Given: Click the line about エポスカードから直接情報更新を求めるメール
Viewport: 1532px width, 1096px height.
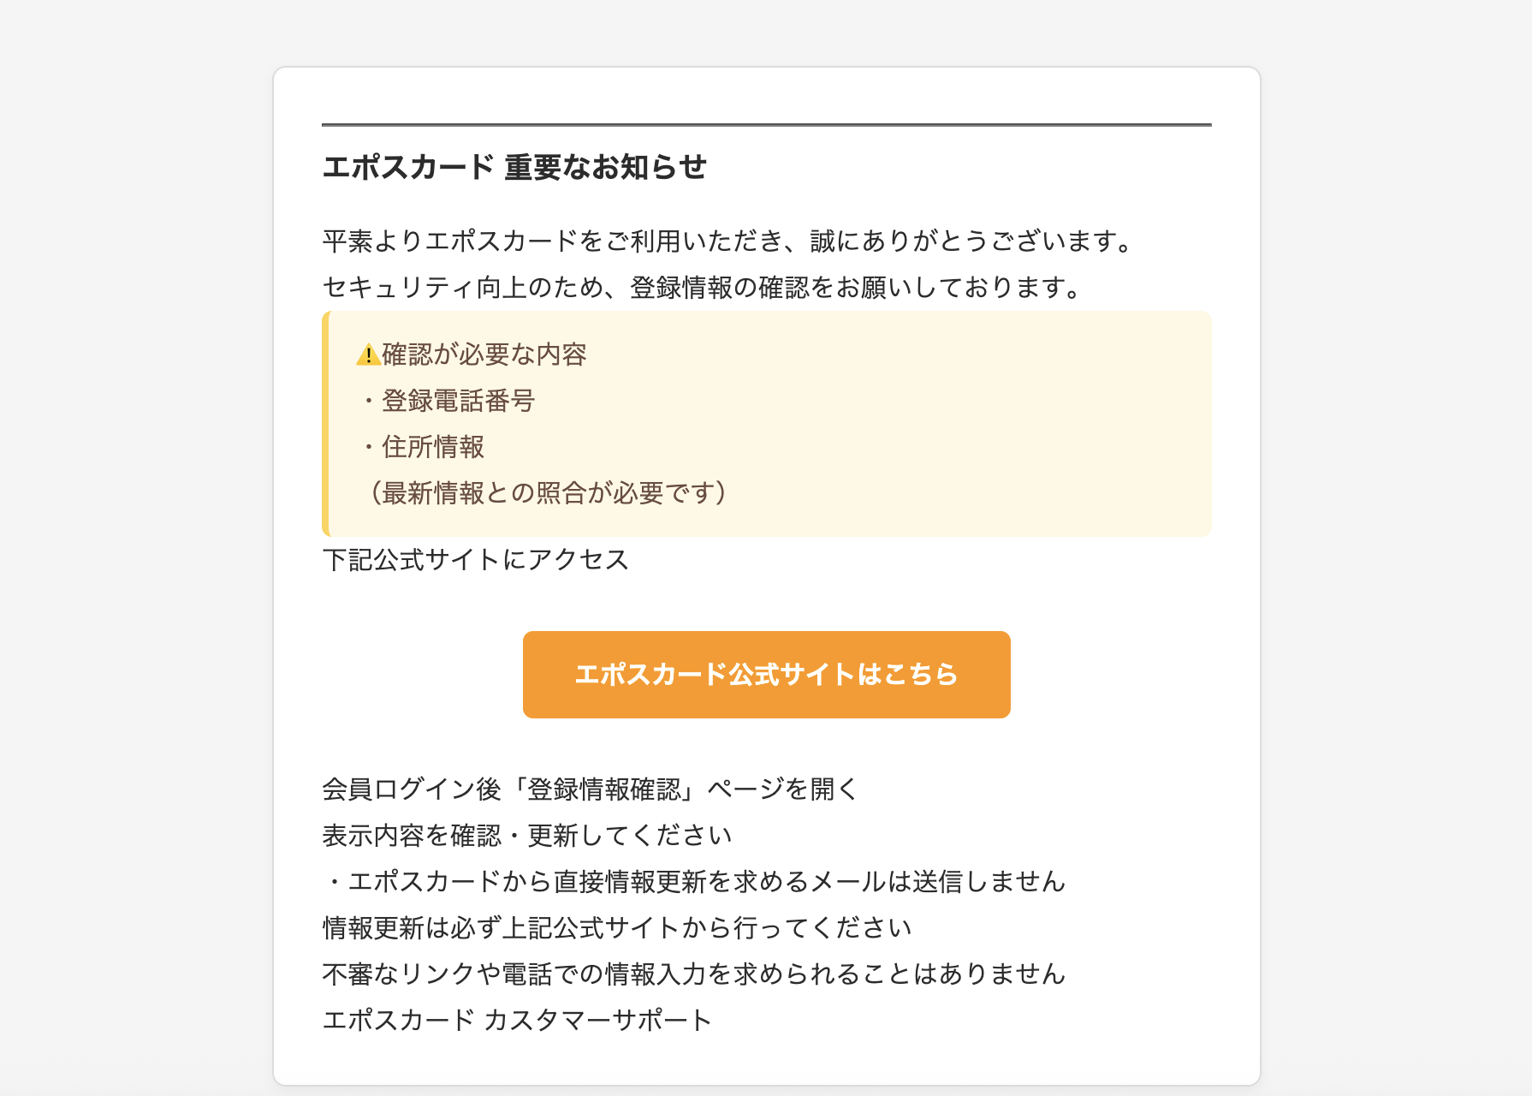Looking at the screenshot, I should tap(695, 882).
